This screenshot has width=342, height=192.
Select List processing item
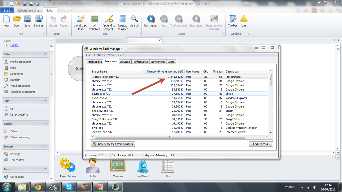click(x=19, y=114)
